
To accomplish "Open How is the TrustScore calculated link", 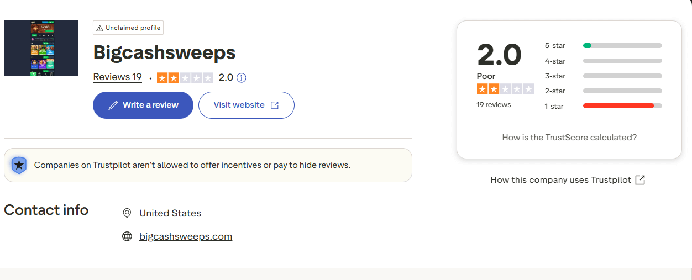I will pos(569,138).
